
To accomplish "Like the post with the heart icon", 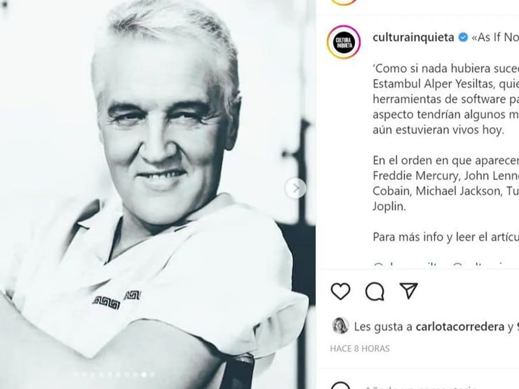I will pyautogui.click(x=340, y=292).
